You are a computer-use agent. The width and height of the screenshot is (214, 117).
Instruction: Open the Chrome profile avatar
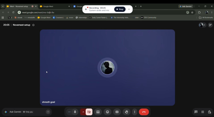click(207, 12)
